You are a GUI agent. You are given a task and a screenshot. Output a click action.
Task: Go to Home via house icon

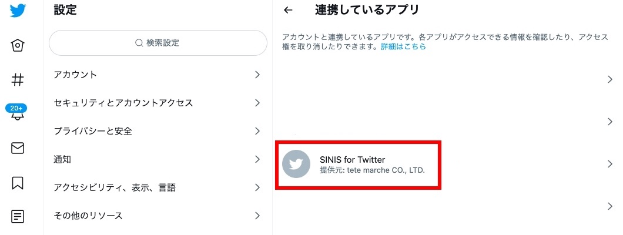[18, 46]
